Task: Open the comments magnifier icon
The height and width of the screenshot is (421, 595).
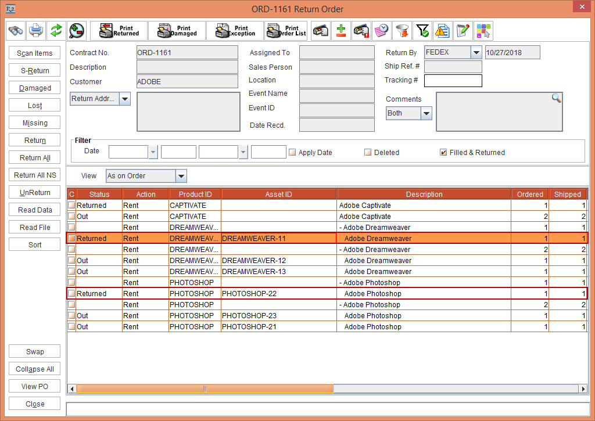Action: click(x=556, y=98)
